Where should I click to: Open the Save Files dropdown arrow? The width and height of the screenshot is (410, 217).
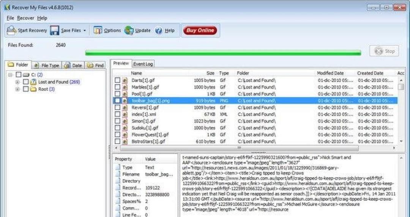(x=85, y=31)
